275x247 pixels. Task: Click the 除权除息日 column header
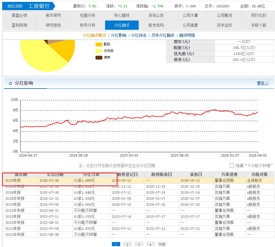pyautogui.click(x=162, y=175)
